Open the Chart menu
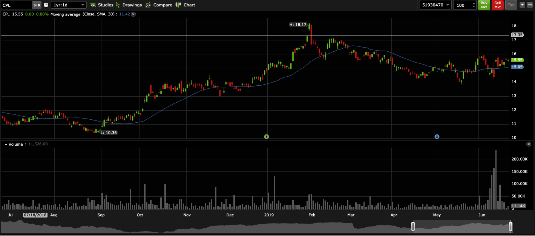Screen dimensions: 535x236 189,5
